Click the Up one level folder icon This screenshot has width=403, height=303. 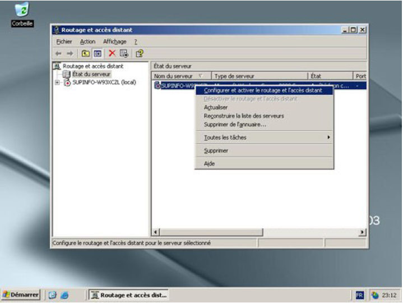coord(85,53)
